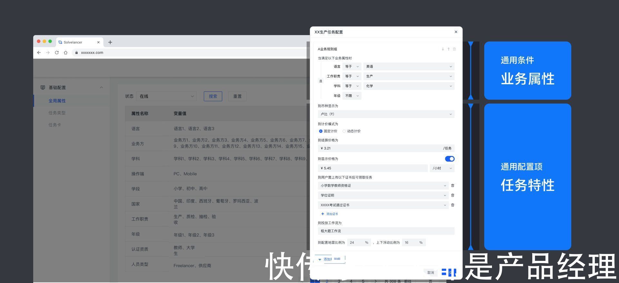The width and height of the screenshot is (619, 283).
Task: Delete the 小学数学教师资格证 certificate row
Action: (453, 186)
